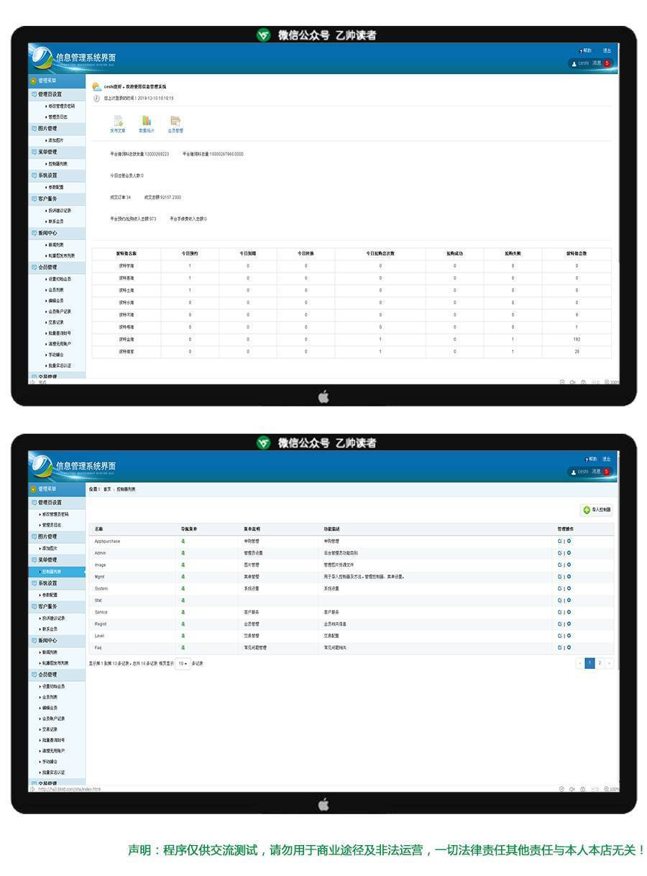The height and width of the screenshot is (876, 647).
Task: Open 联系会员 on dashboard sidebar
Action: point(55,222)
